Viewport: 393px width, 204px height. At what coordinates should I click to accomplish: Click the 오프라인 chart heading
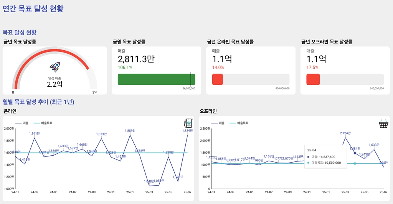(x=208, y=111)
